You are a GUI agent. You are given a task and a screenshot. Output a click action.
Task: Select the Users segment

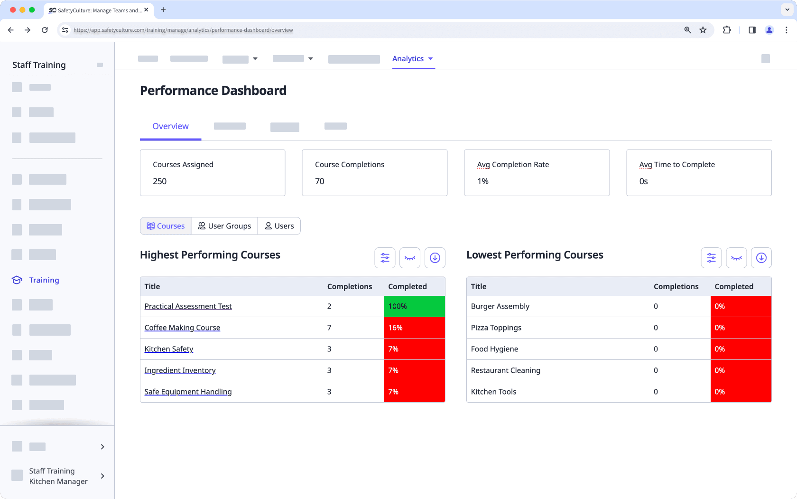coord(279,226)
